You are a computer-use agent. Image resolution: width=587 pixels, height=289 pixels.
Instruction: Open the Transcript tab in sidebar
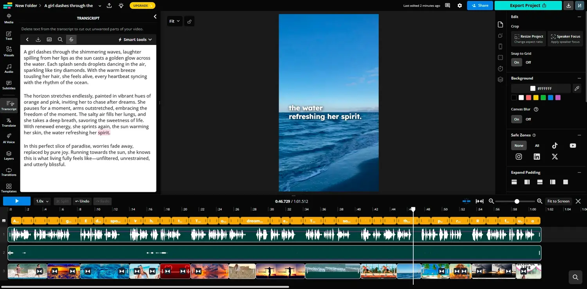(9, 106)
